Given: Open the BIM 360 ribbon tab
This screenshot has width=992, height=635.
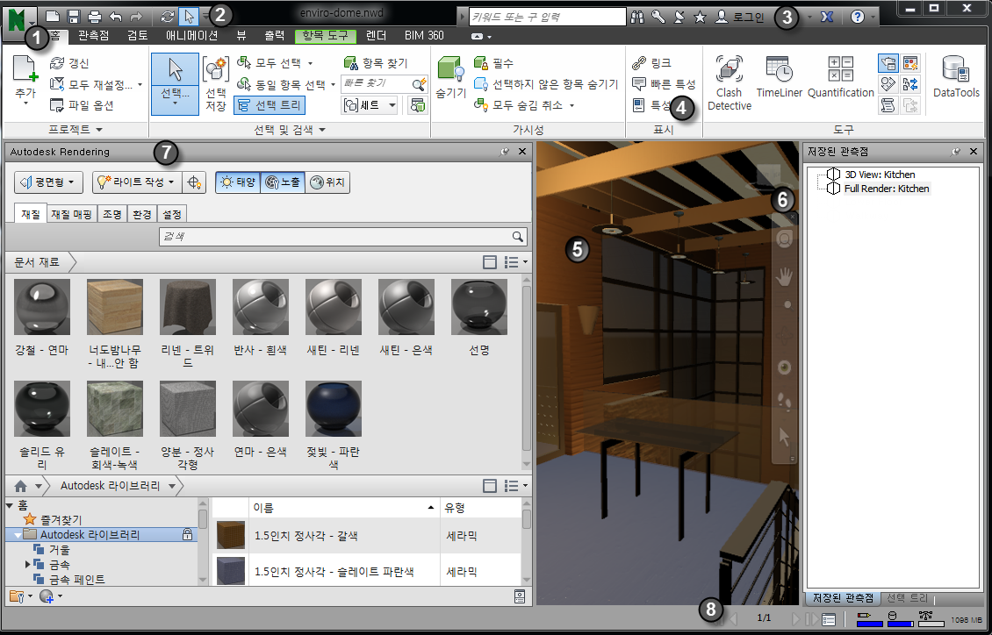Looking at the screenshot, I should pyautogui.click(x=424, y=35).
